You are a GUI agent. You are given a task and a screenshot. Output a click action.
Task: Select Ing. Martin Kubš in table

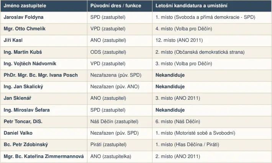pos(23,52)
